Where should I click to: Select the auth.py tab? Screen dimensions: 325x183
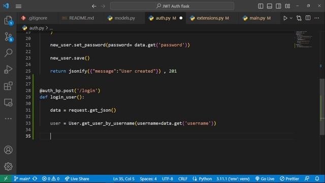coord(162,18)
